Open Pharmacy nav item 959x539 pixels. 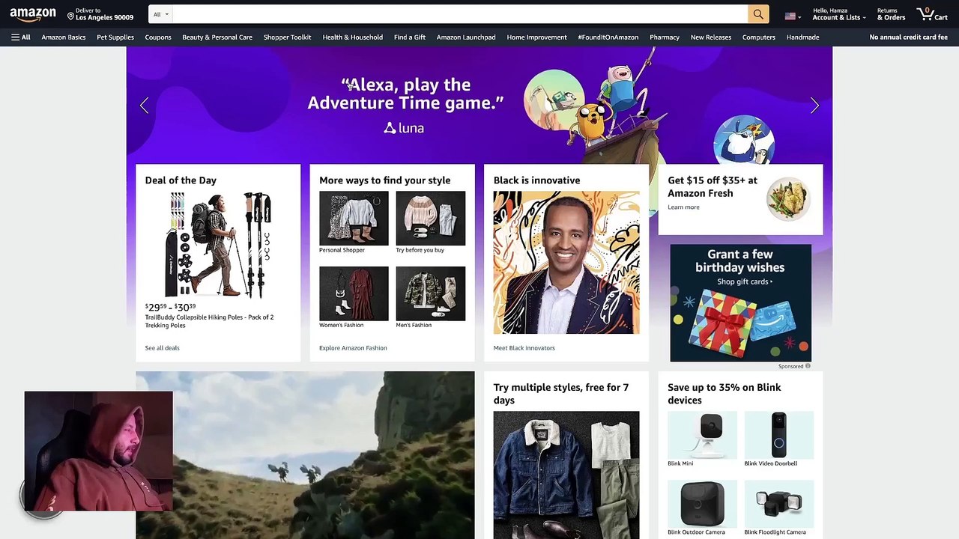pyautogui.click(x=665, y=37)
